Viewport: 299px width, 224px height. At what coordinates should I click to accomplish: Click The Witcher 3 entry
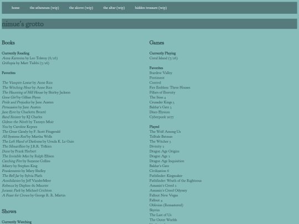pyautogui.click(x=160, y=142)
